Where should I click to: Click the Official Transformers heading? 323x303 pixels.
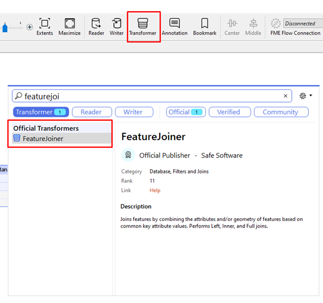tap(46, 129)
